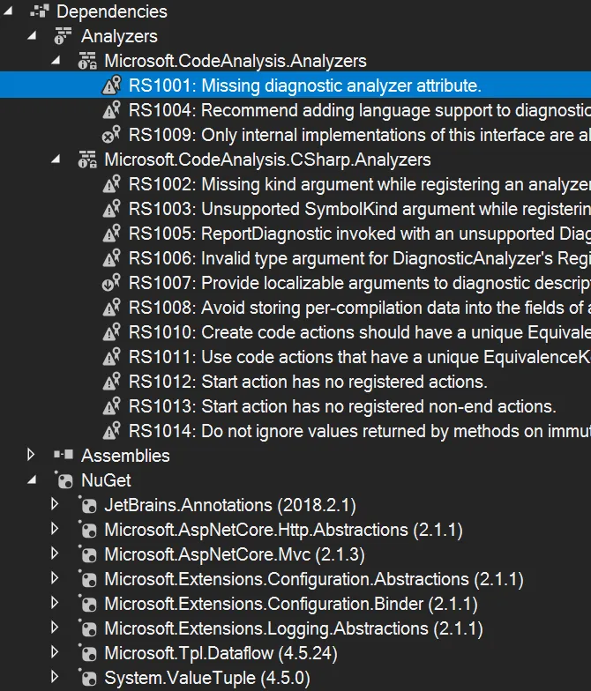Expand the Assemblies node
The height and width of the screenshot is (691, 591).
(32, 456)
